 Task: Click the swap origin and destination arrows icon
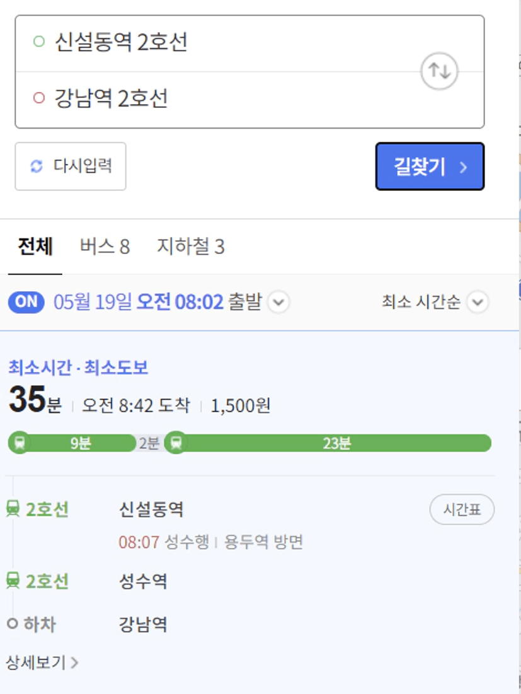point(439,71)
